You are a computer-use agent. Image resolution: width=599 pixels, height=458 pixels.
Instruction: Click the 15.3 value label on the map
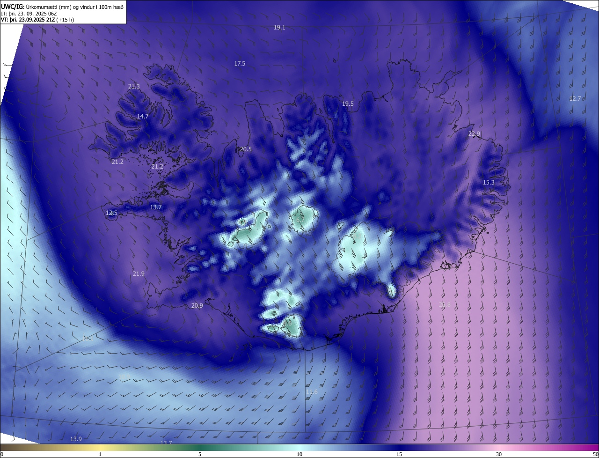[x=489, y=182]
